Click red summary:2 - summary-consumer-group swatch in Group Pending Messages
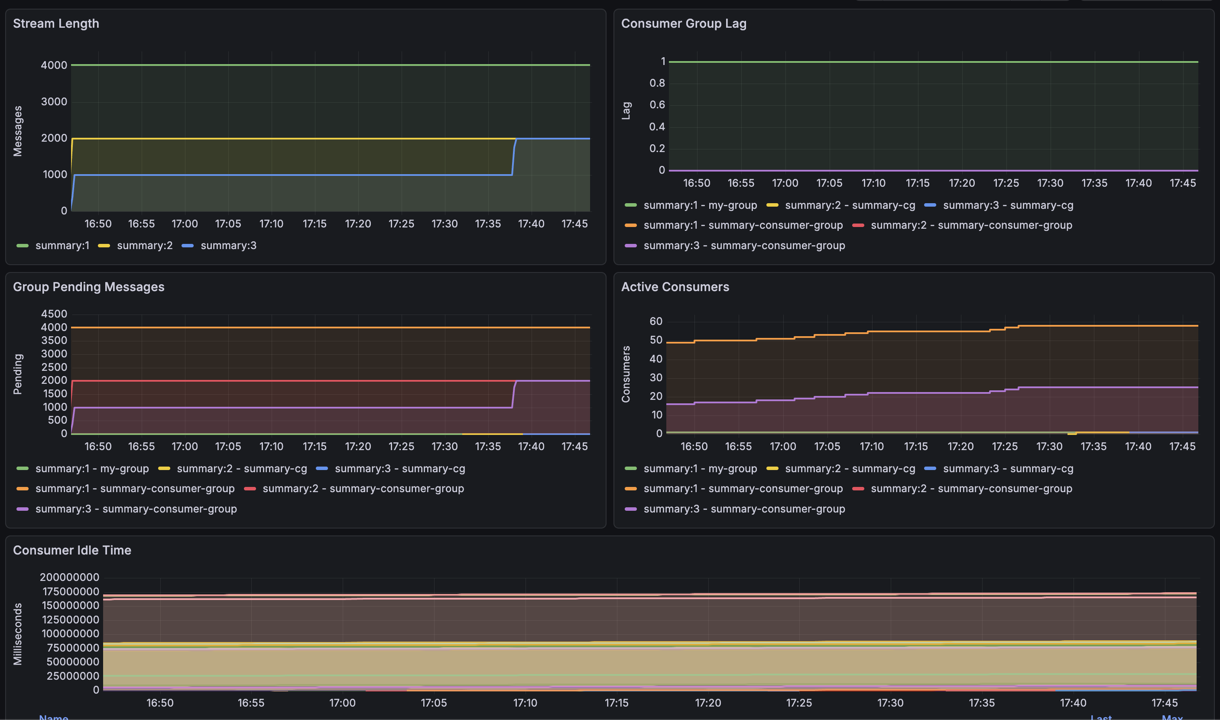The image size is (1220, 720). point(250,489)
